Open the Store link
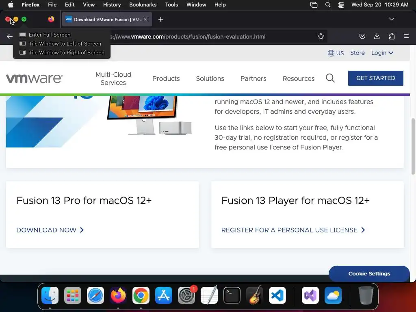The width and height of the screenshot is (416, 312). pos(357,53)
